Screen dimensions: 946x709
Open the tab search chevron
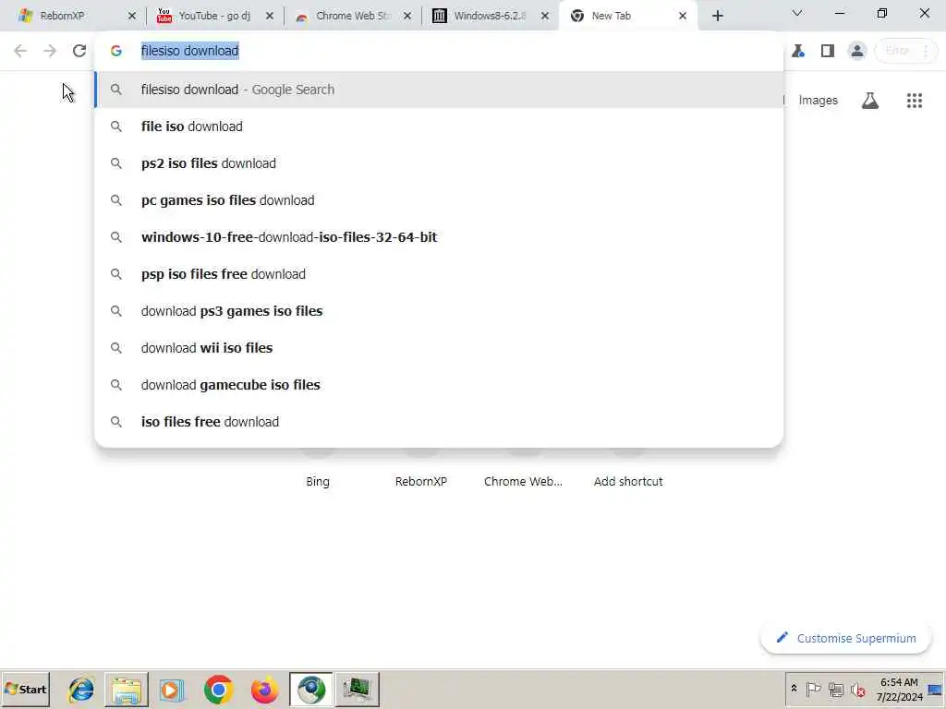797,13
